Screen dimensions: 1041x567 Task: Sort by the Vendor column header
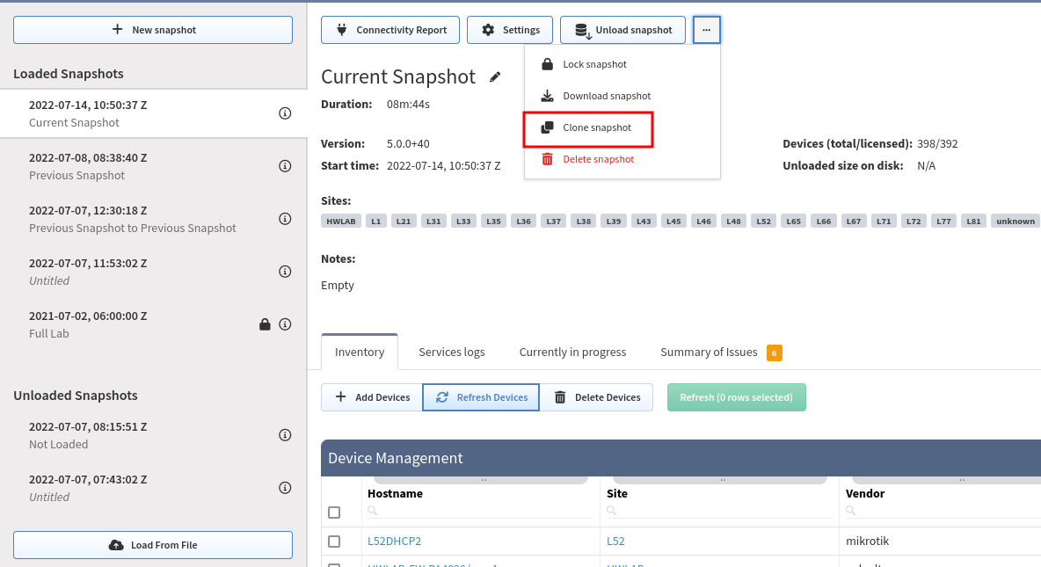click(865, 493)
